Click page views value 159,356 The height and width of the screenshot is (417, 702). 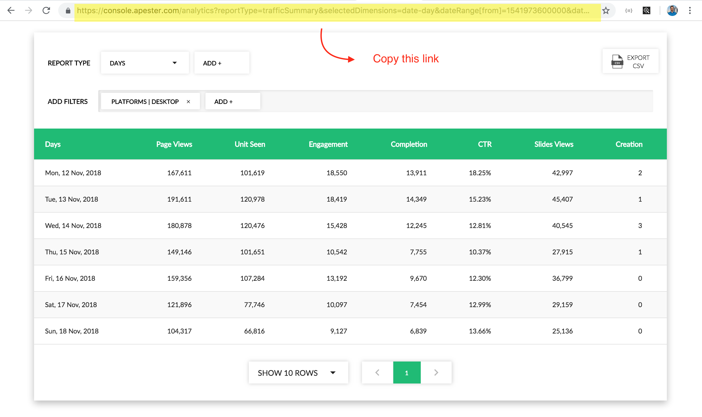(180, 279)
